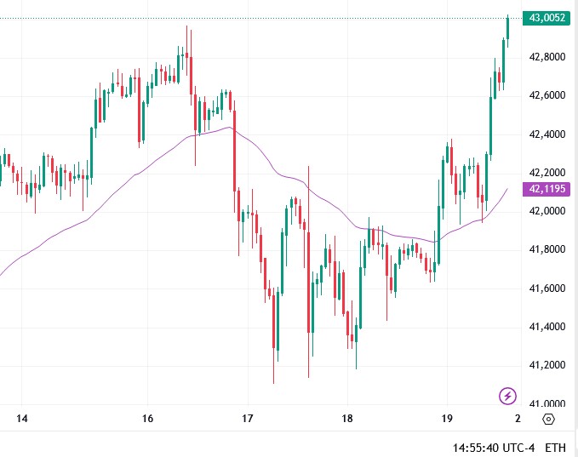Click date label 18 on time axis
Screen dimensions: 578x457
pos(347,419)
